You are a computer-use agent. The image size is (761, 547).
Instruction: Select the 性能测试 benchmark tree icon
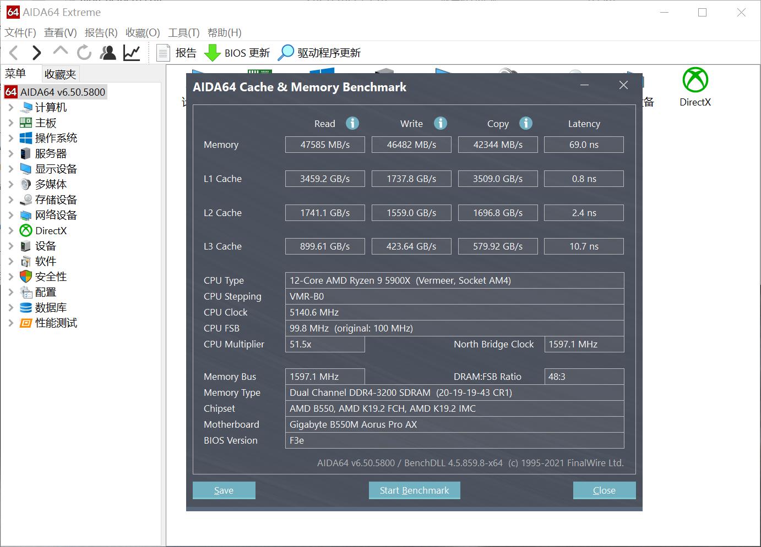(26, 323)
